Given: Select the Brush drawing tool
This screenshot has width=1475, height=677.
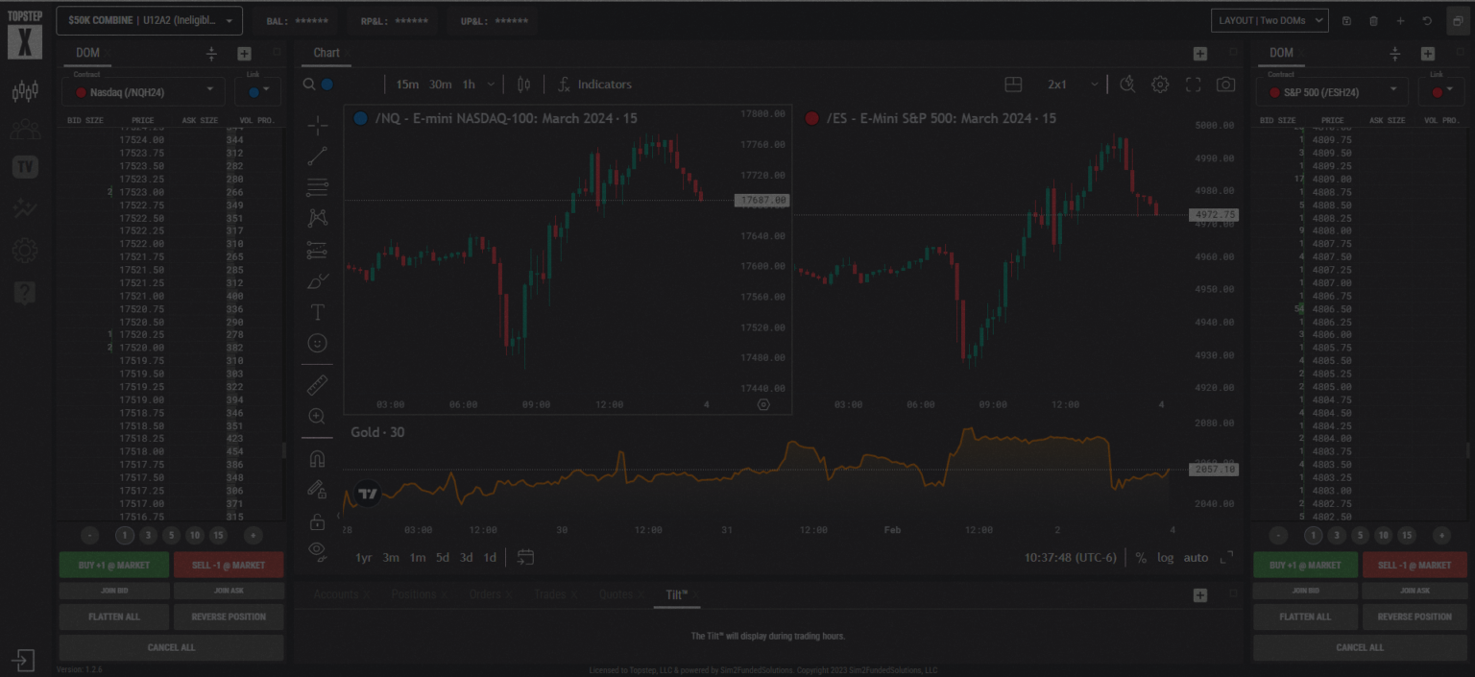Looking at the screenshot, I should pyautogui.click(x=317, y=280).
